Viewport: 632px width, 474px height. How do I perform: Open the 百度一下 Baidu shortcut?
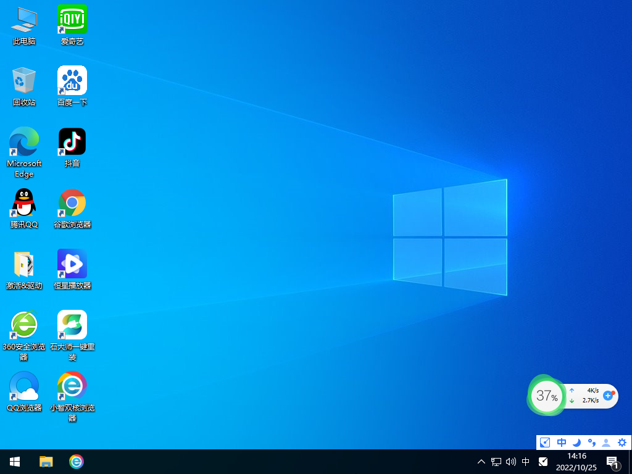(72, 80)
